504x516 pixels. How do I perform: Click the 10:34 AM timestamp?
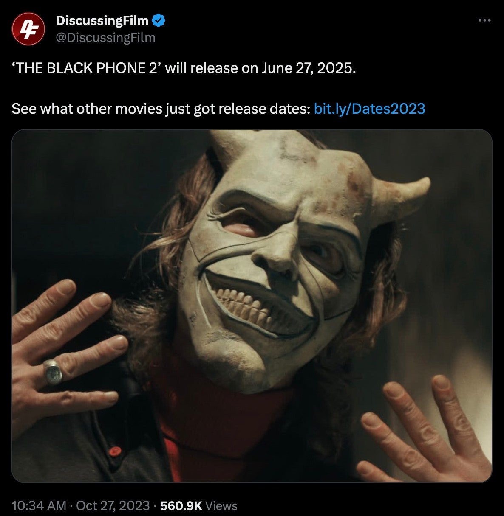click(39, 505)
